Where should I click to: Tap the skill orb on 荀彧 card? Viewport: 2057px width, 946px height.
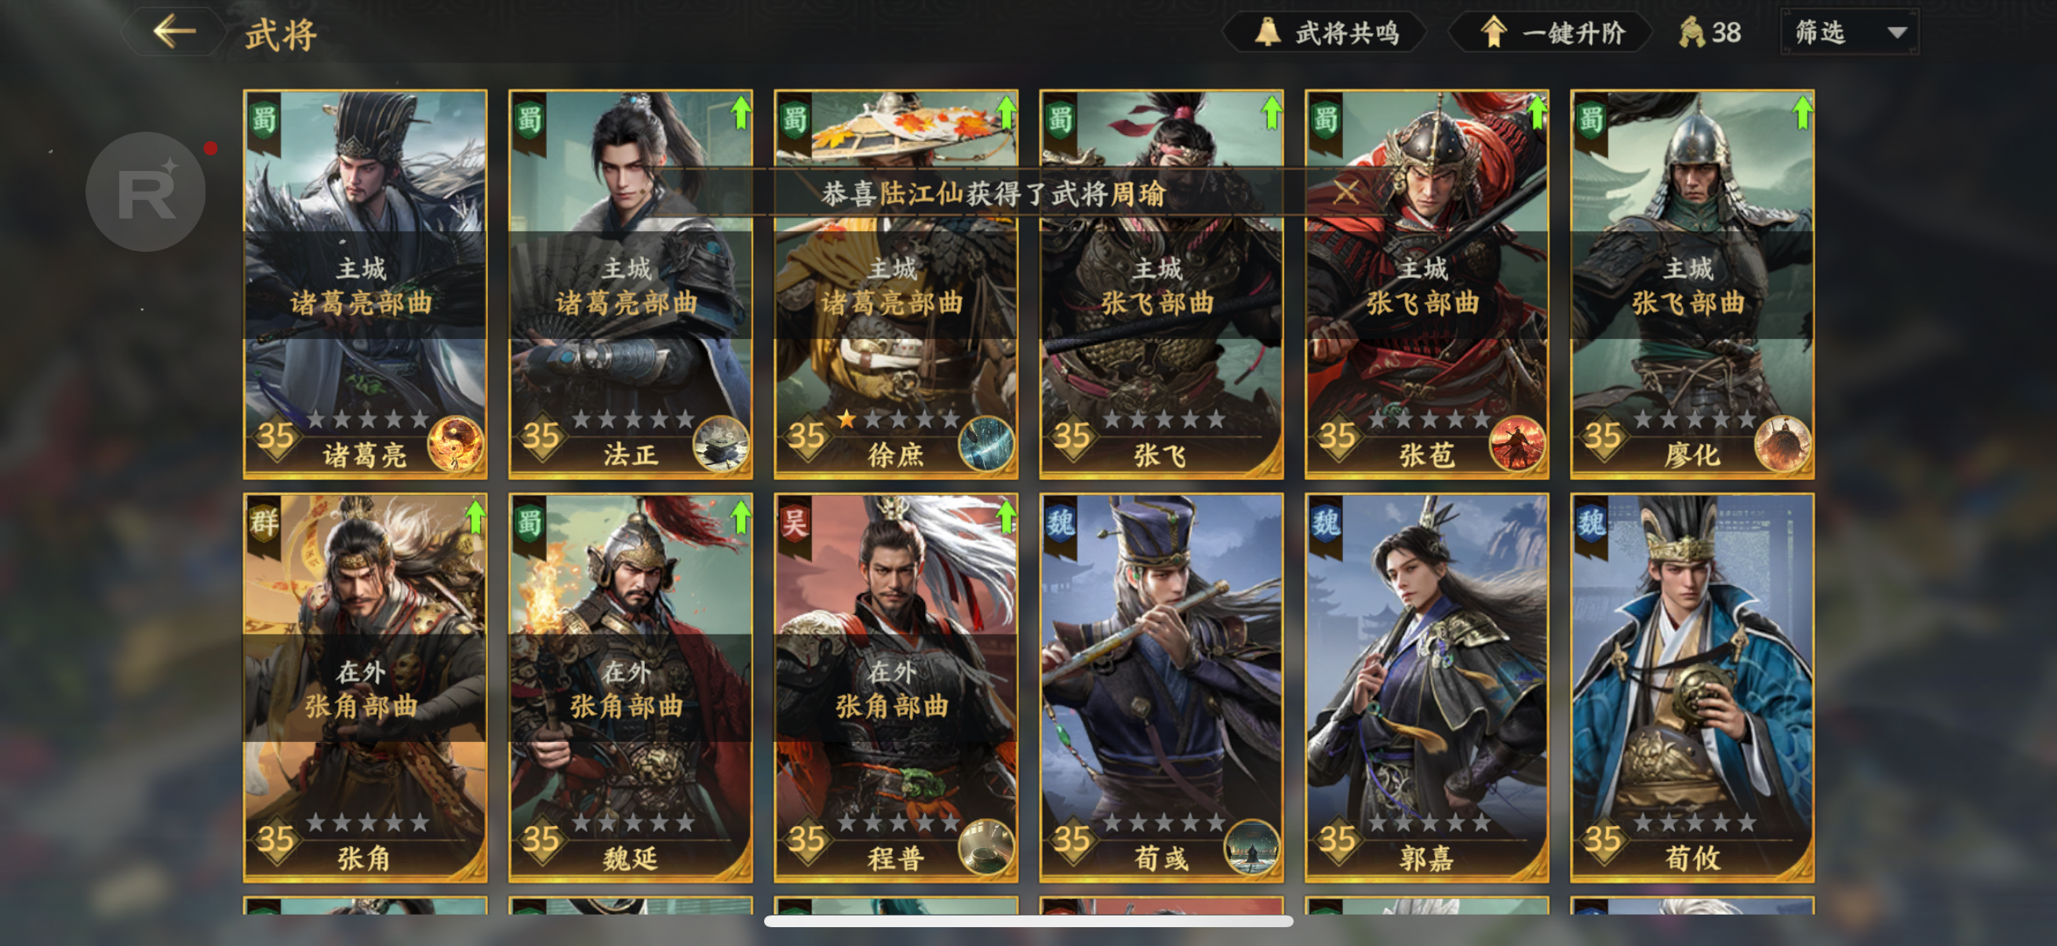[1251, 847]
